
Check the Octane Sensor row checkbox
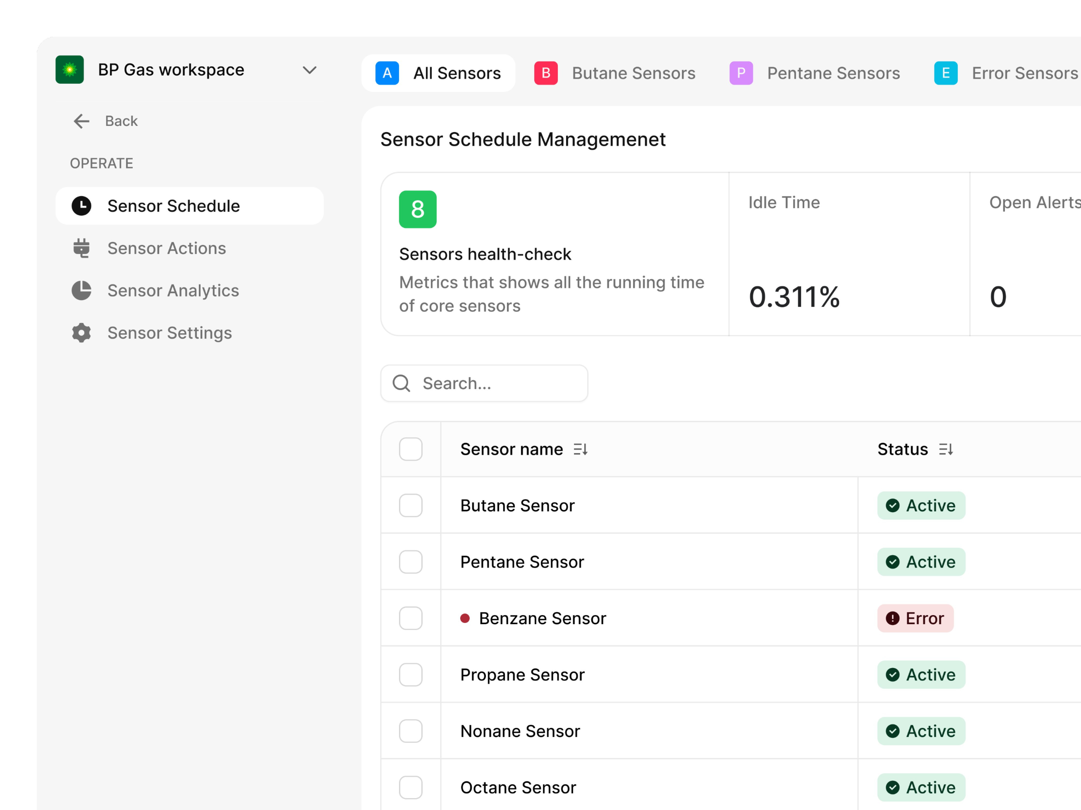411,788
